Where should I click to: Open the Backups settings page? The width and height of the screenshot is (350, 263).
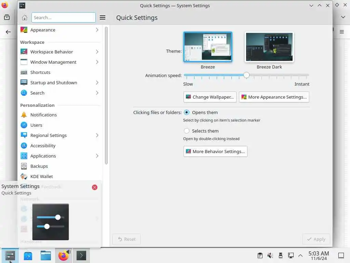[60, 166]
